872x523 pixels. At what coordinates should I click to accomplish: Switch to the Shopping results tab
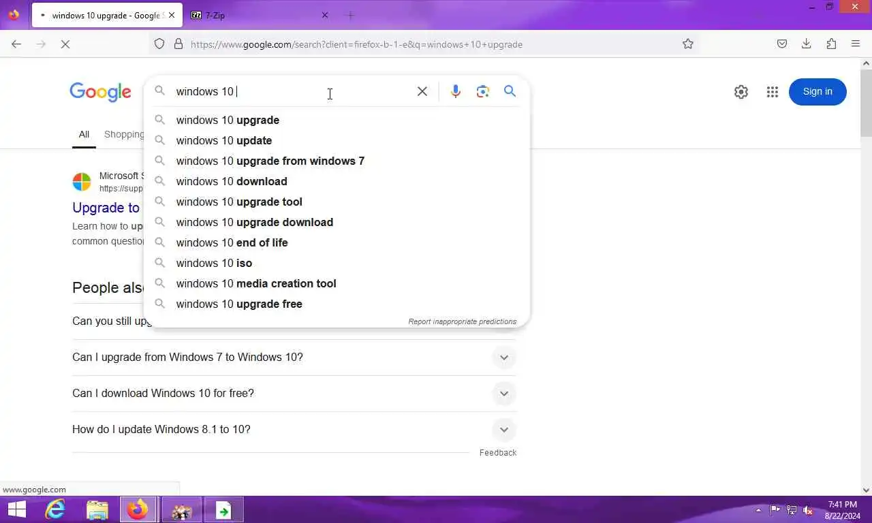coord(124,134)
